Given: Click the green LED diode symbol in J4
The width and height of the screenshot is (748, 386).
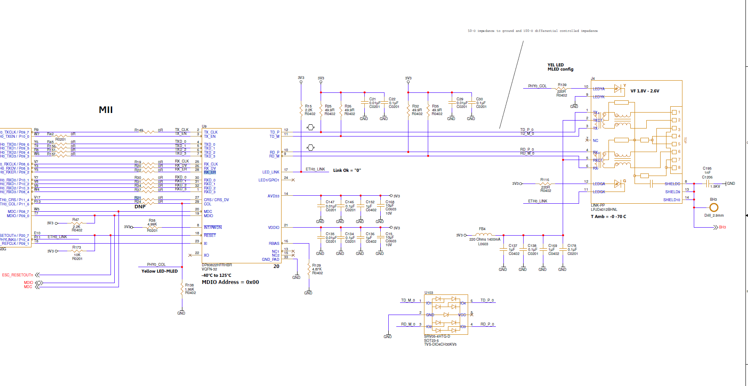Looking at the screenshot, I should (617, 184).
